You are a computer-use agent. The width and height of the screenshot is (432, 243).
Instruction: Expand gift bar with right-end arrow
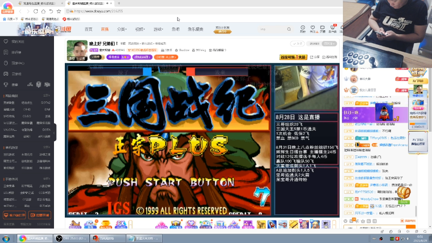tap(334, 225)
